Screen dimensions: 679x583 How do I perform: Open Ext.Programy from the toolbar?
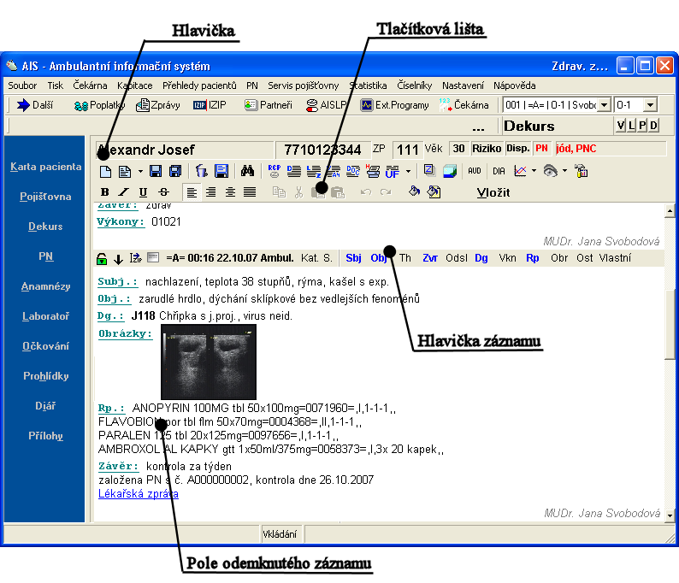click(x=394, y=105)
